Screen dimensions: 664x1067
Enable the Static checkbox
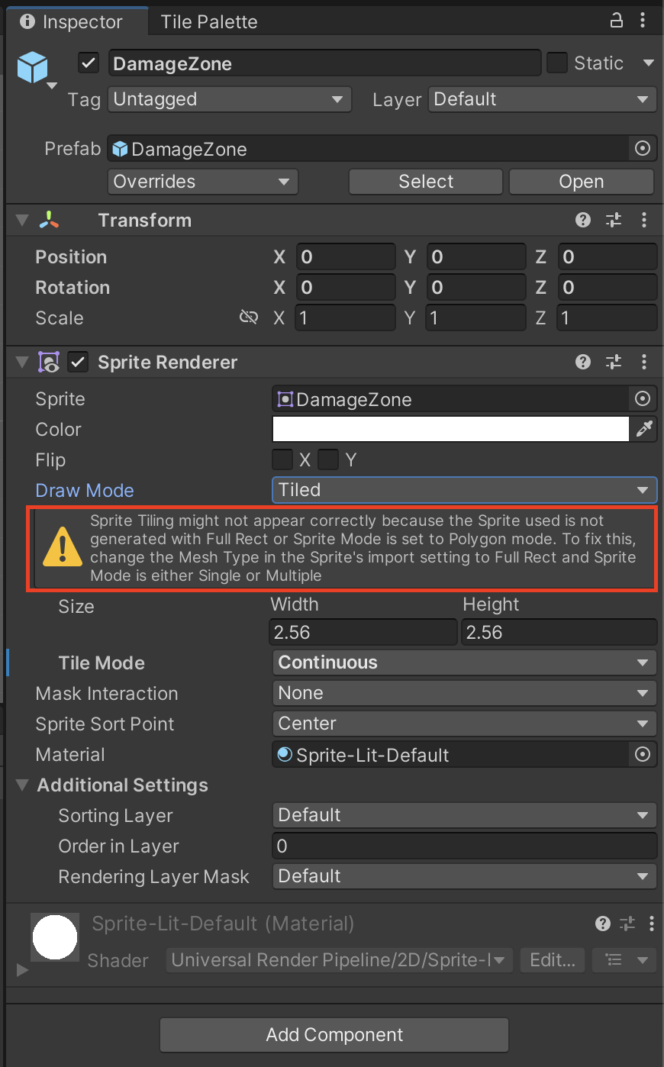click(557, 63)
